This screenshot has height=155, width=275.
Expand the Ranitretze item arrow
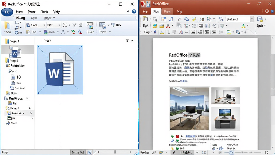pyautogui.click(x=31, y=113)
